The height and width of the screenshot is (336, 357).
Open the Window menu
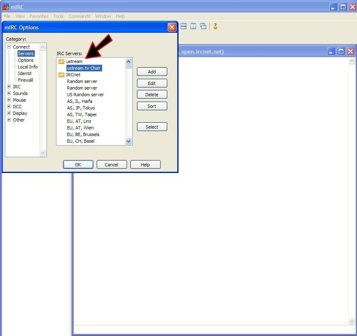point(103,16)
